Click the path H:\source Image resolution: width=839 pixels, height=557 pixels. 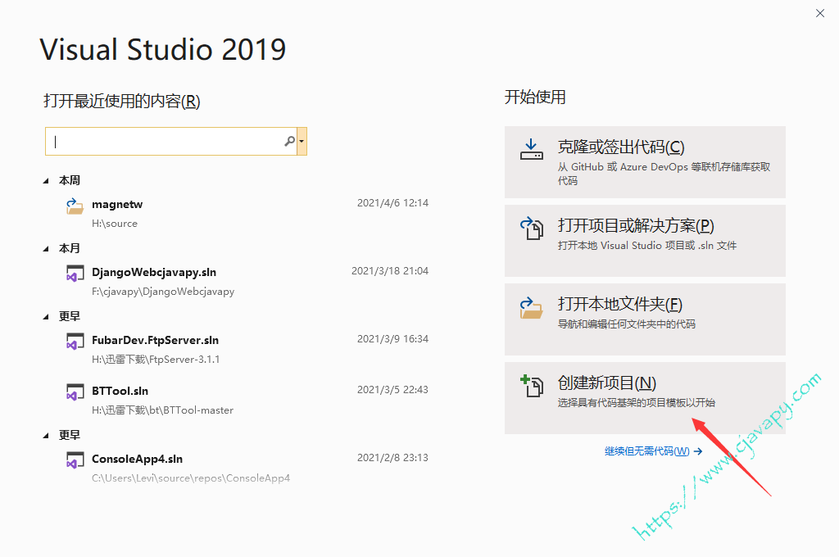click(115, 224)
